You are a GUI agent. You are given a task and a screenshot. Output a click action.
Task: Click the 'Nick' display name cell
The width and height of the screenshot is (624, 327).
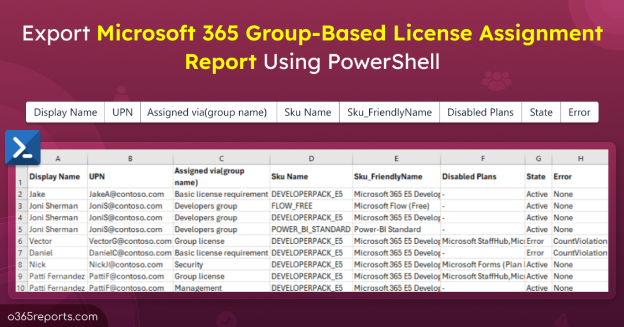[x=58, y=265]
